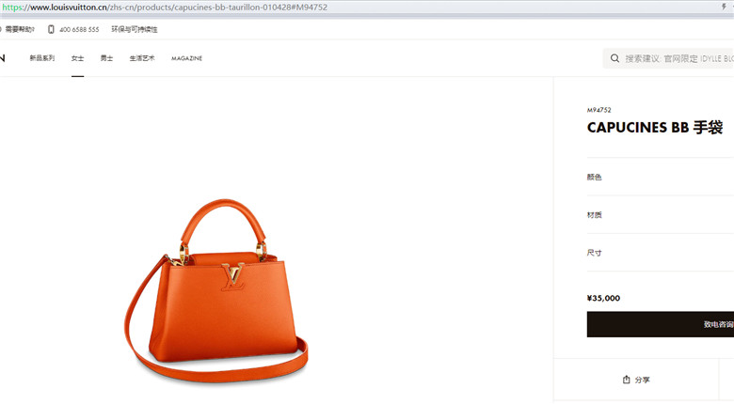
Task: Click the ¥35,000 price text
Action: [x=603, y=298]
